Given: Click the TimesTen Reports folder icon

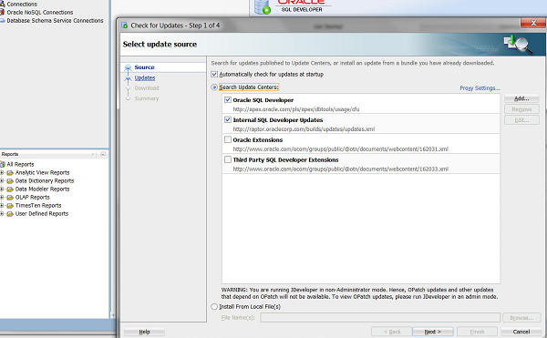Looking at the screenshot, I should click(10, 206).
